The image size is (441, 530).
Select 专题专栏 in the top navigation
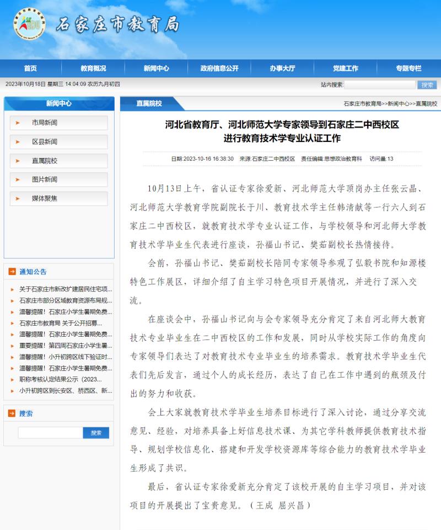click(x=408, y=68)
